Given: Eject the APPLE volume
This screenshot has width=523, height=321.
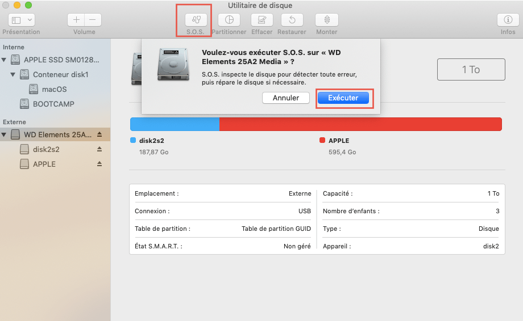Looking at the screenshot, I should click(99, 164).
